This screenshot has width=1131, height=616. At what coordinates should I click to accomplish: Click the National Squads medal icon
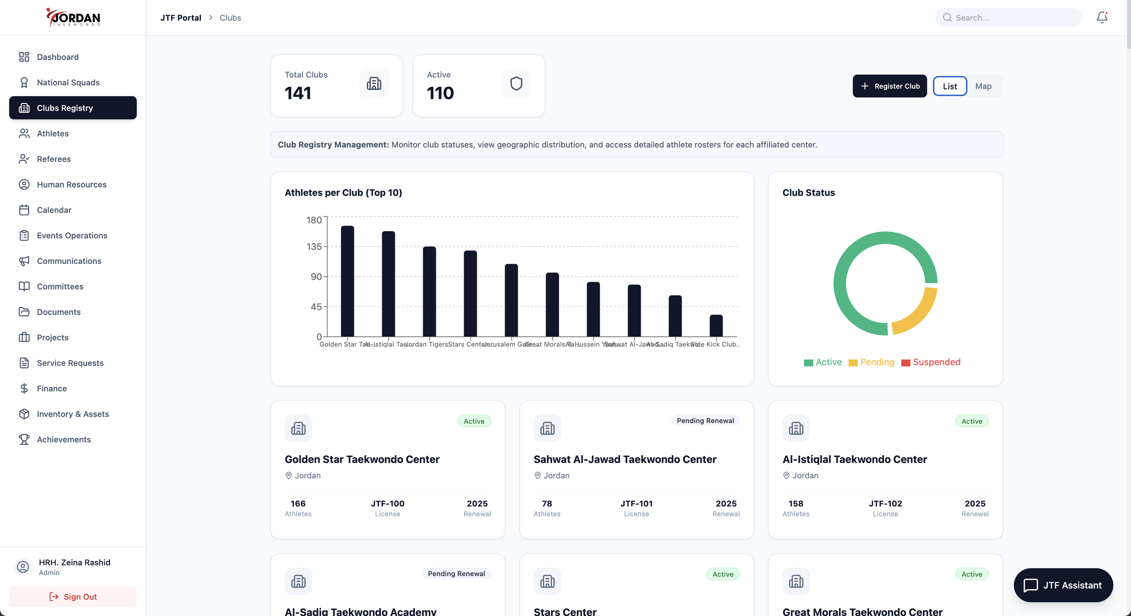24,82
